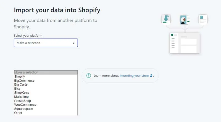Viewport: 221px width, 122px height.
Task: Open the importing your store link
Action: coord(134,76)
